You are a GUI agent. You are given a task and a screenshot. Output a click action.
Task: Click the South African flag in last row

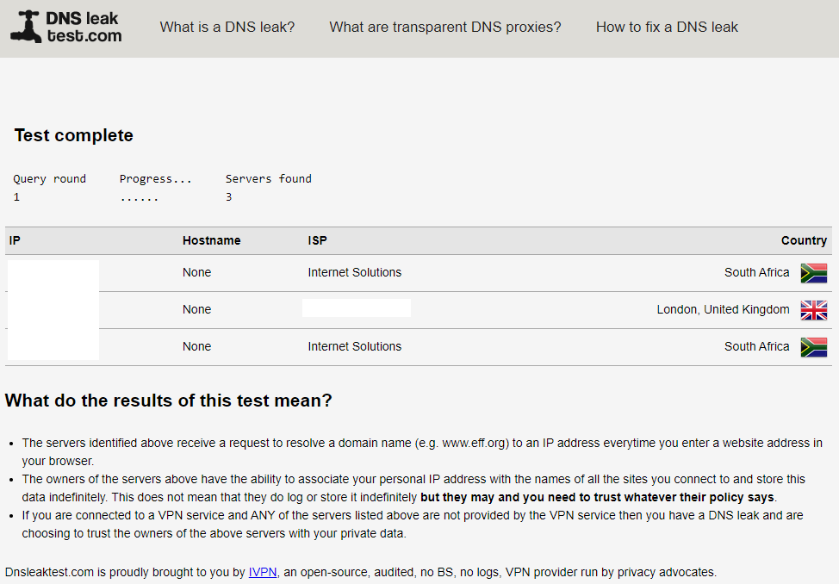coord(813,347)
